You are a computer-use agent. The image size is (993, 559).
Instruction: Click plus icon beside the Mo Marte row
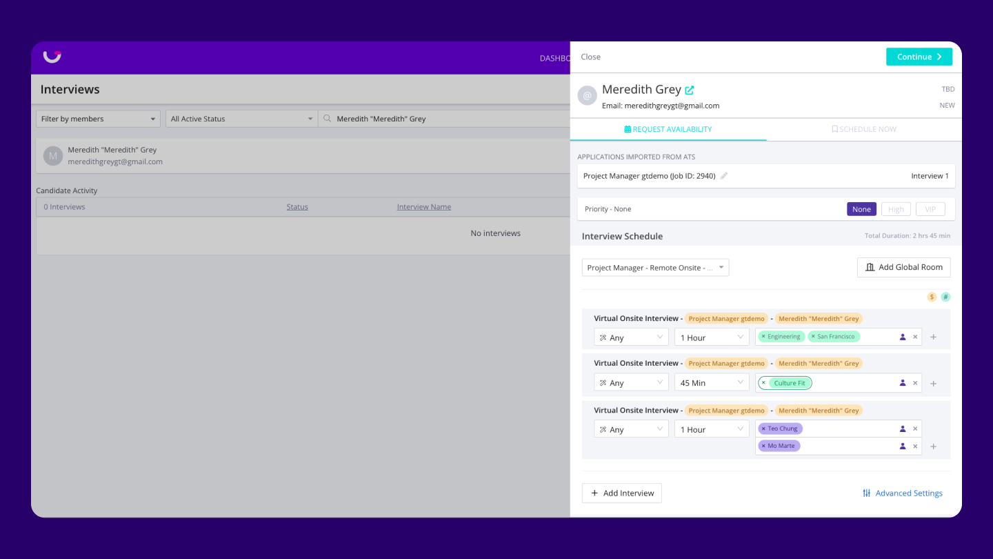(933, 447)
